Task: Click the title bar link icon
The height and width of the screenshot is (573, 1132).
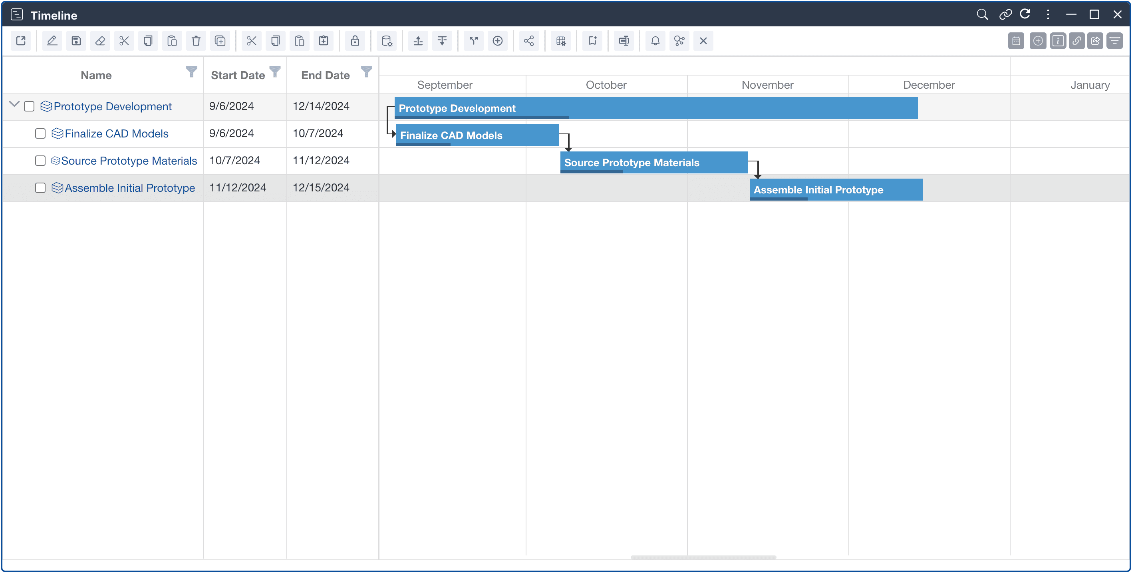Action: click(1005, 14)
